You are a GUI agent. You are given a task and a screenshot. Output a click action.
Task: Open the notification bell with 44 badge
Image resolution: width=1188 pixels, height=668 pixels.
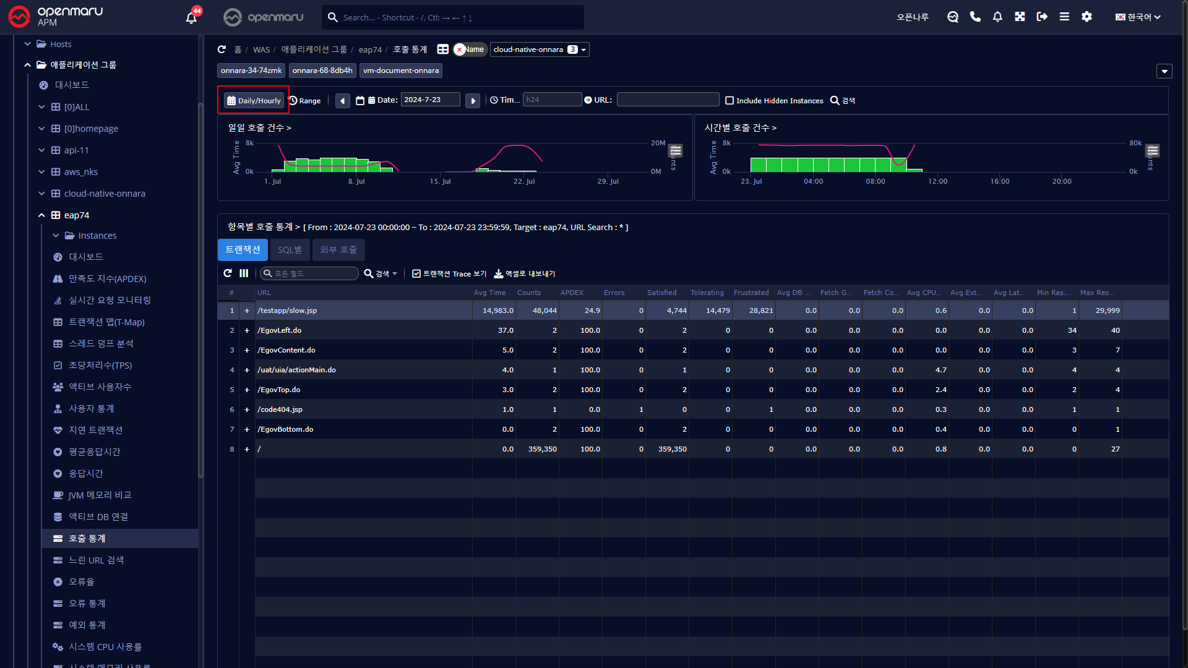(x=192, y=17)
